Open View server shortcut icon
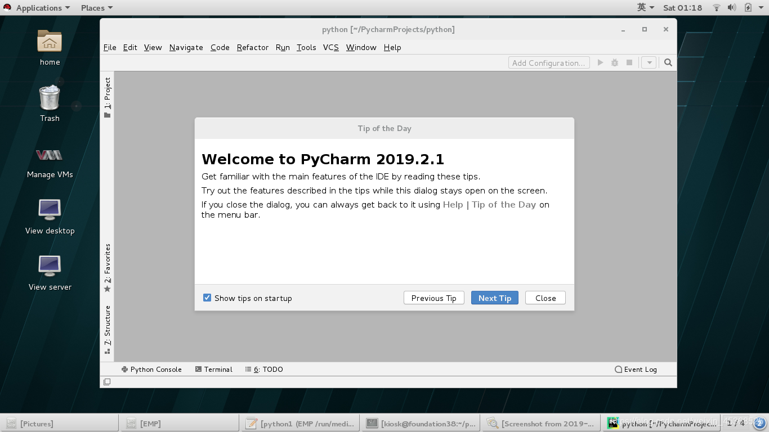The height and width of the screenshot is (432, 769). click(50, 266)
